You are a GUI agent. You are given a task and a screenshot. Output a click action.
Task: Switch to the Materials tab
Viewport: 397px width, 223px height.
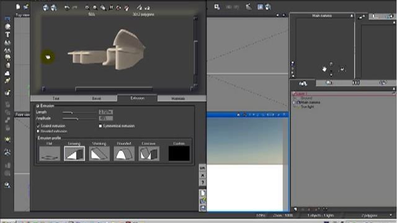[x=178, y=98]
